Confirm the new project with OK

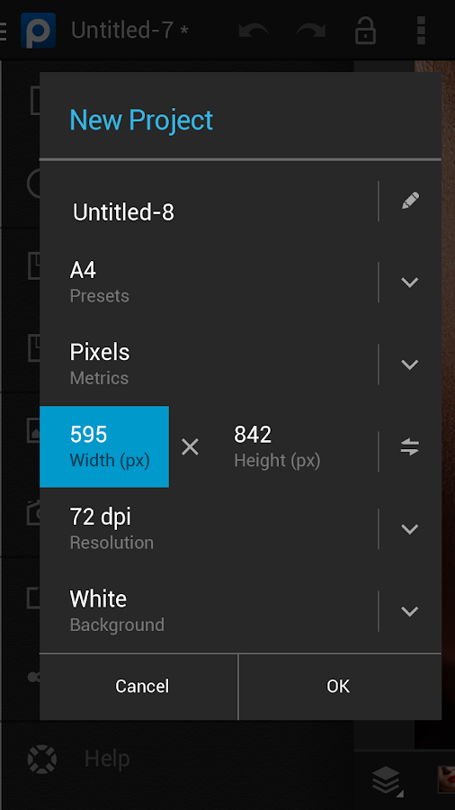tap(340, 687)
